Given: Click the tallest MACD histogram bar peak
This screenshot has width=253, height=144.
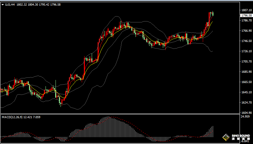Looking at the screenshot, I should click(108, 118).
